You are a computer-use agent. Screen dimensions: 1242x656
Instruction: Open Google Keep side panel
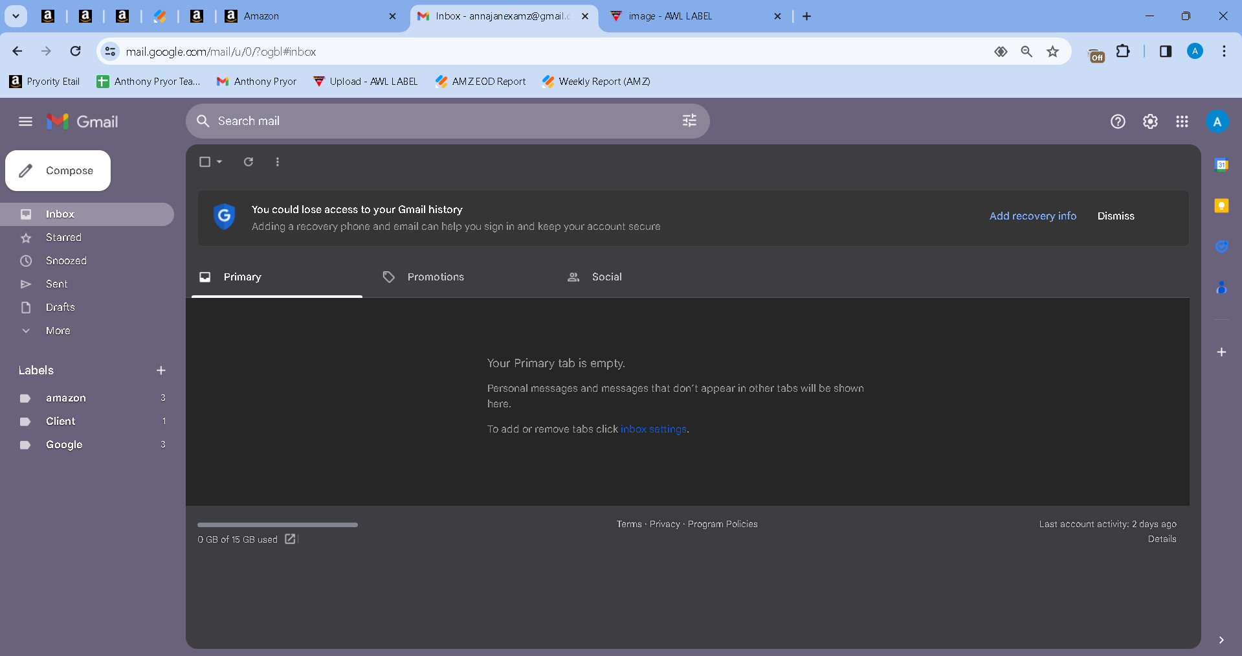pyautogui.click(x=1221, y=205)
